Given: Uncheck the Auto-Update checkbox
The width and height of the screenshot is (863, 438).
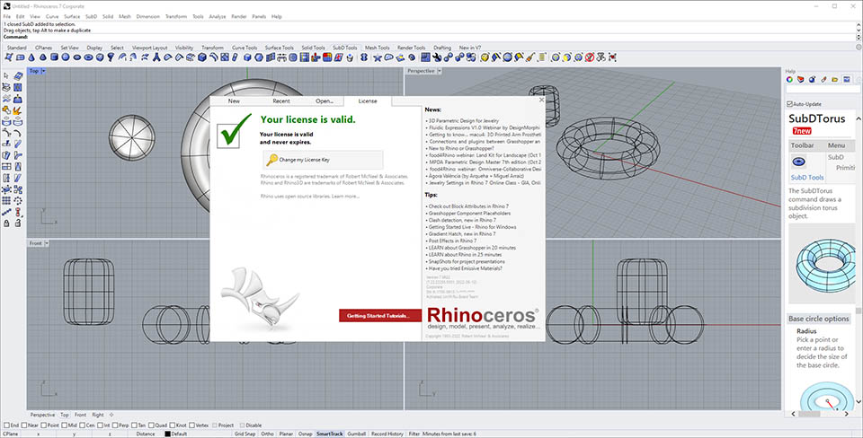Looking at the screenshot, I should [790, 104].
